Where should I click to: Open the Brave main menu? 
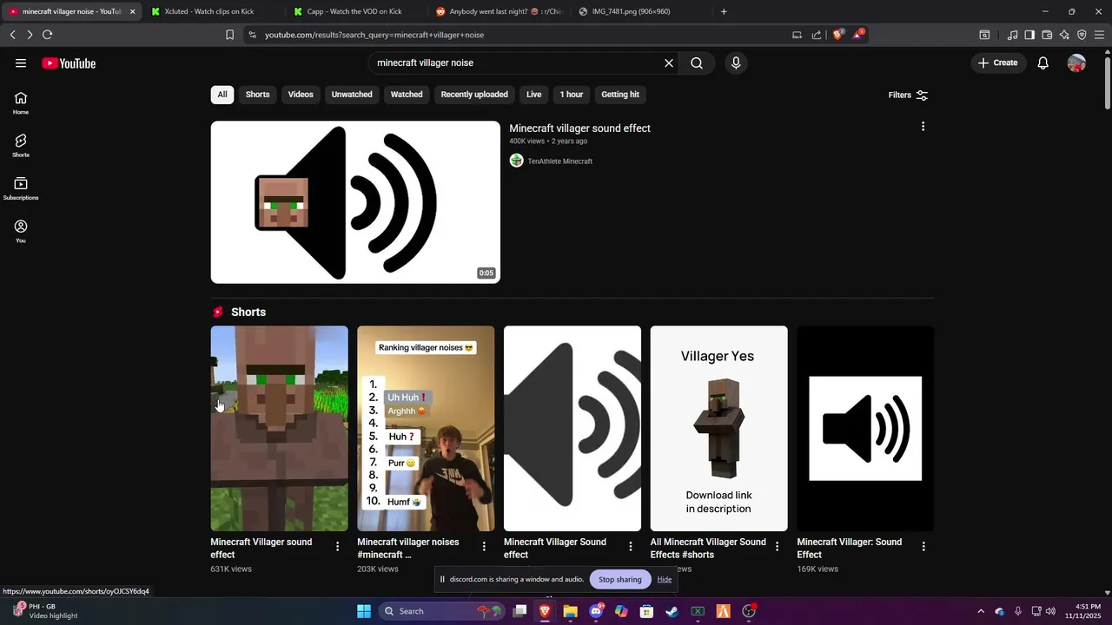pyautogui.click(x=1099, y=35)
